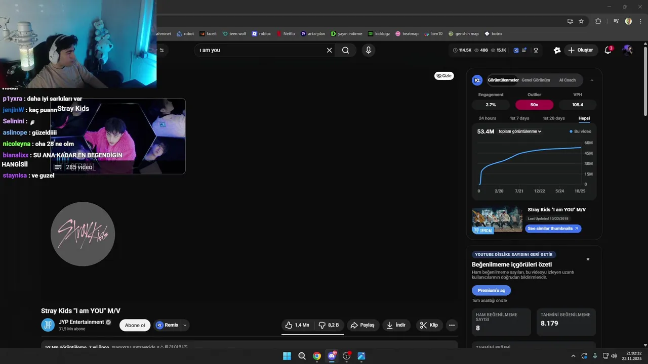Screen dimensions: 648x364
Task: Start voice search with microphone icon
Action: point(369,50)
